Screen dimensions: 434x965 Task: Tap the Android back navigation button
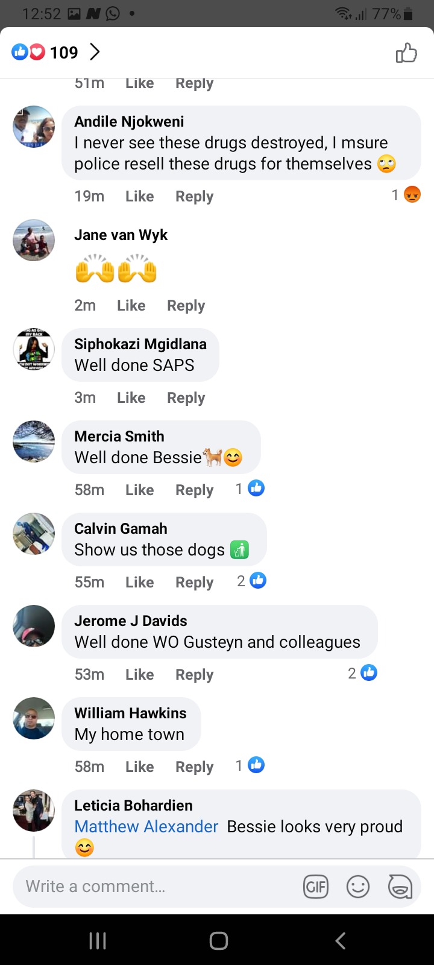(341, 940)
